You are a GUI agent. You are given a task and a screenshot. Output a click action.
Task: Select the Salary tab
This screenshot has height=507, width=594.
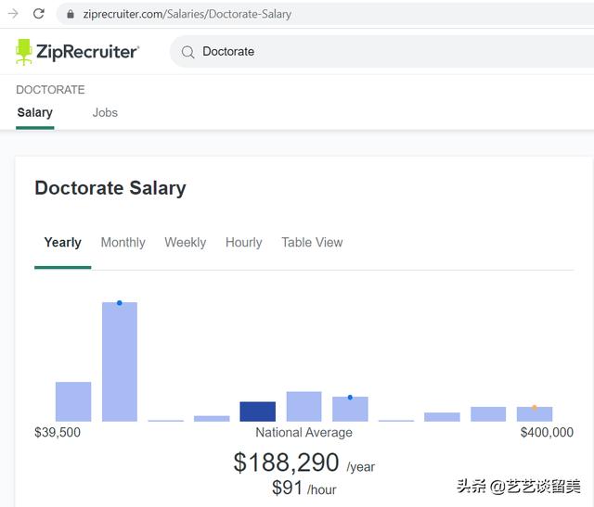tap(35, 113)
